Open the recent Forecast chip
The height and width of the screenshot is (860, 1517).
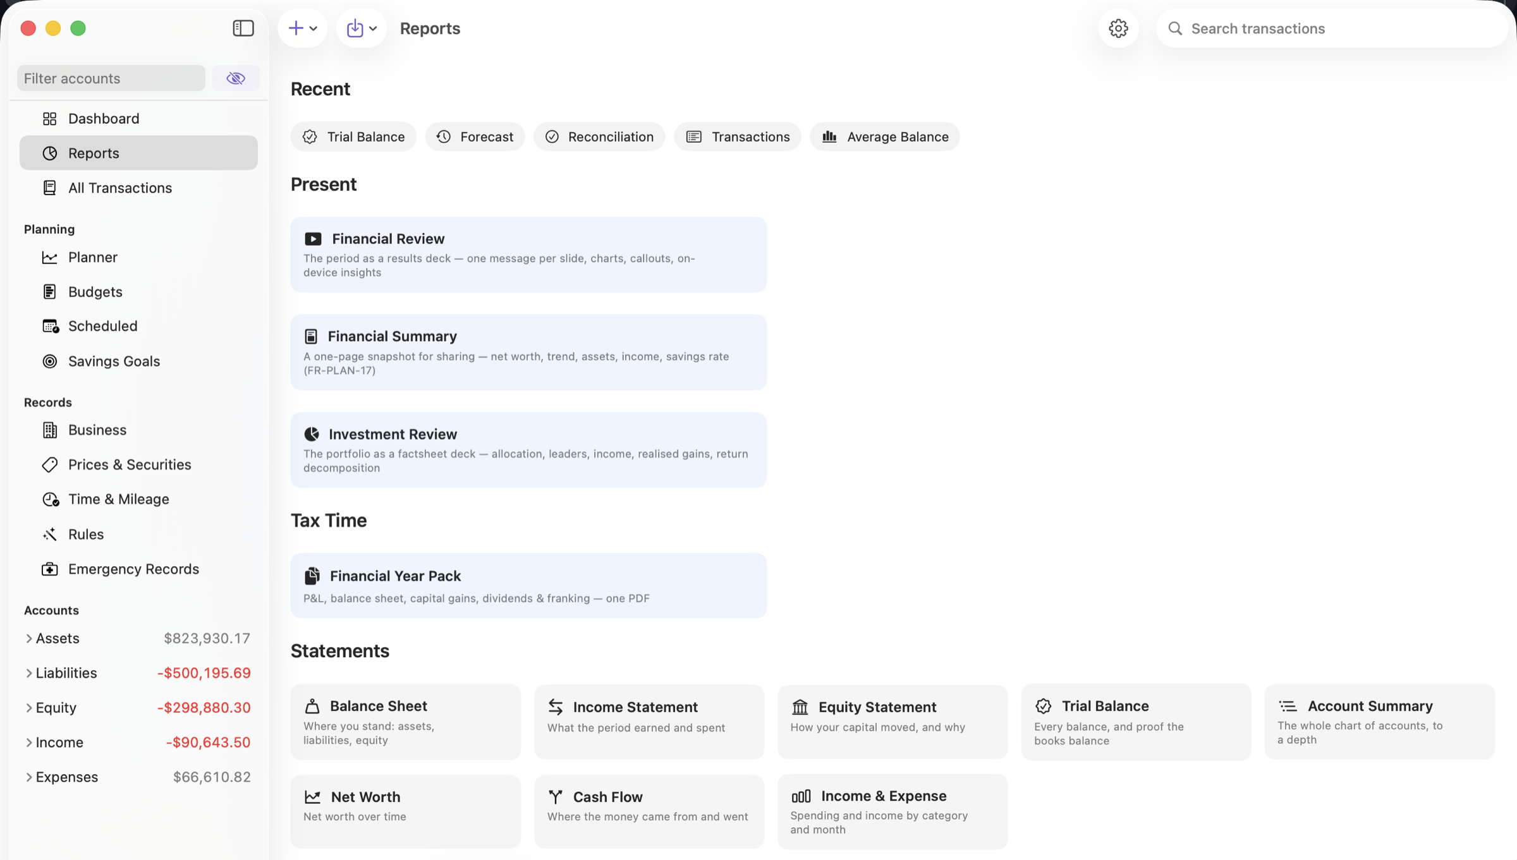[x=475, y=136]
